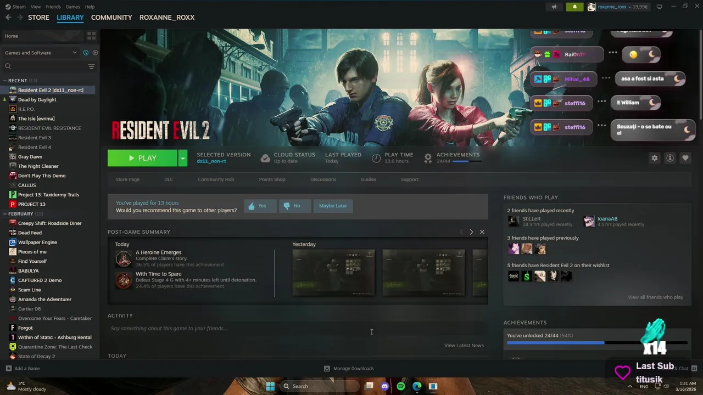Click Add a Game

[x=23, y=369]
